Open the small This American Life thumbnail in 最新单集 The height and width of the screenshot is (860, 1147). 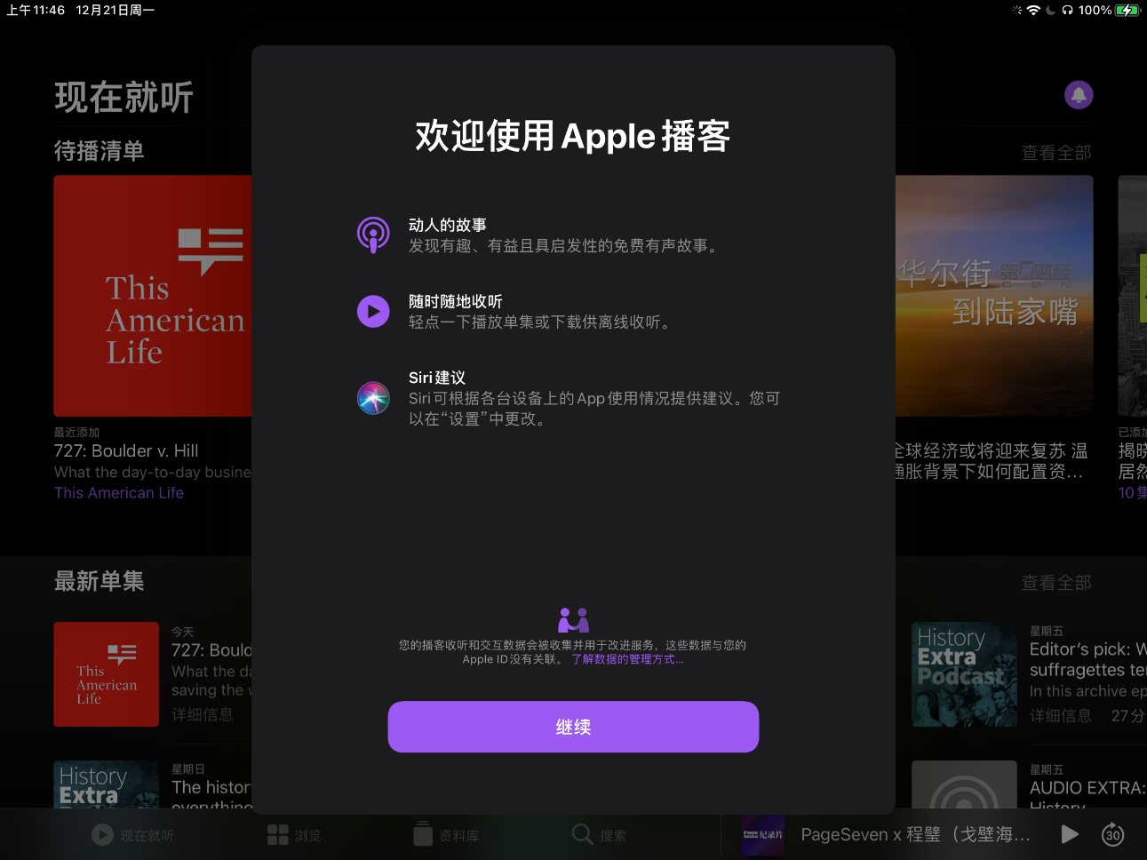107,674
